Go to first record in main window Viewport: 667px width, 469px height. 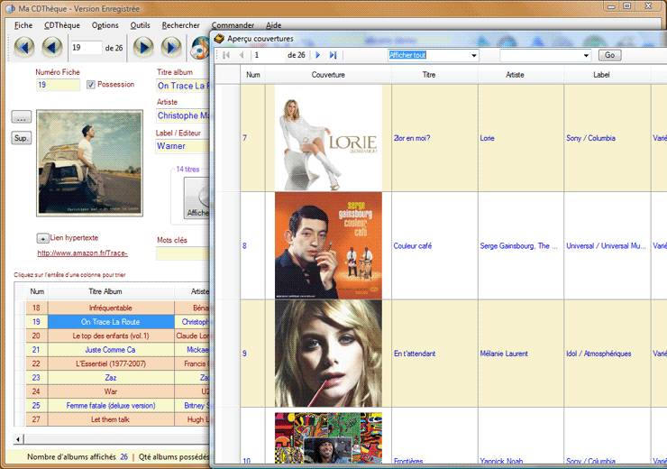point(24,47)
